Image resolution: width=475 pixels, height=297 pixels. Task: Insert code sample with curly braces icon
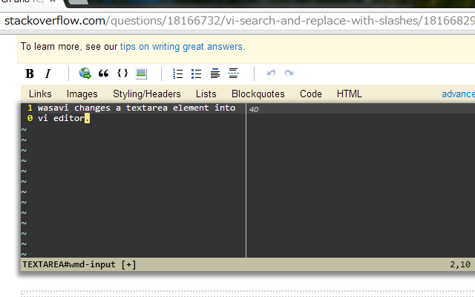(122, 73)
